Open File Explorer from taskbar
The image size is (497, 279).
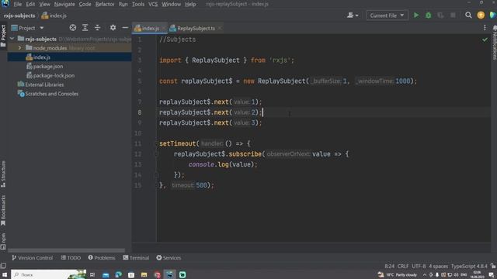144,274
